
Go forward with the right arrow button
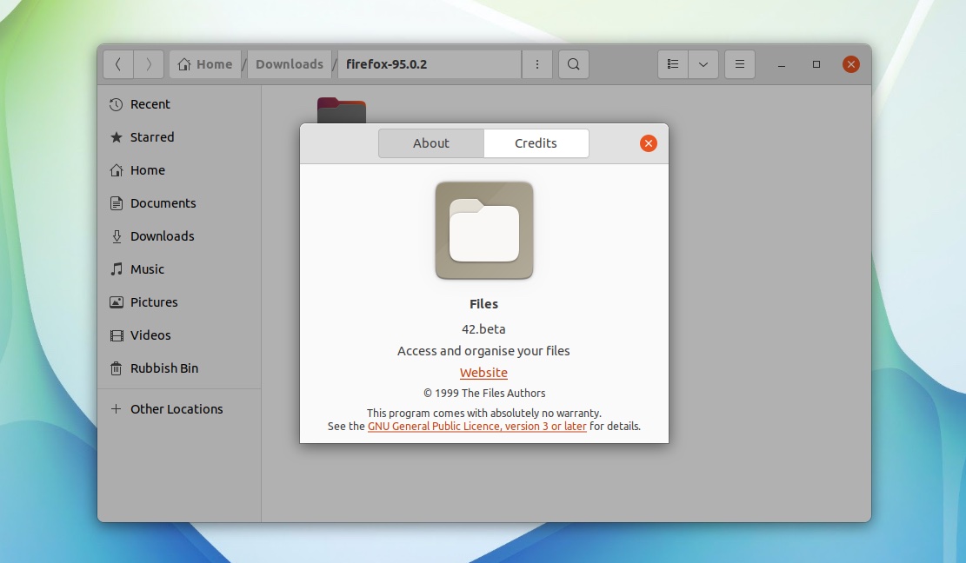[149, 64]
